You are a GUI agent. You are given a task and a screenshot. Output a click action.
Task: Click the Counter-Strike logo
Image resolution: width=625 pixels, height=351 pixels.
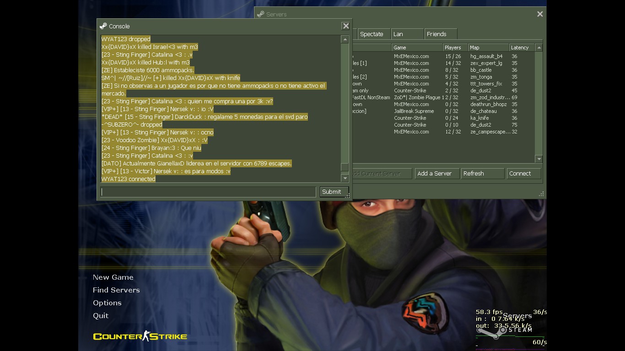point(140,336)
